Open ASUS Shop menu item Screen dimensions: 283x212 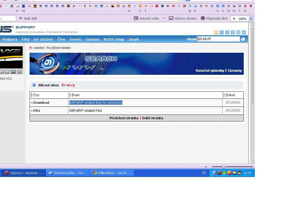click(114, 39)
